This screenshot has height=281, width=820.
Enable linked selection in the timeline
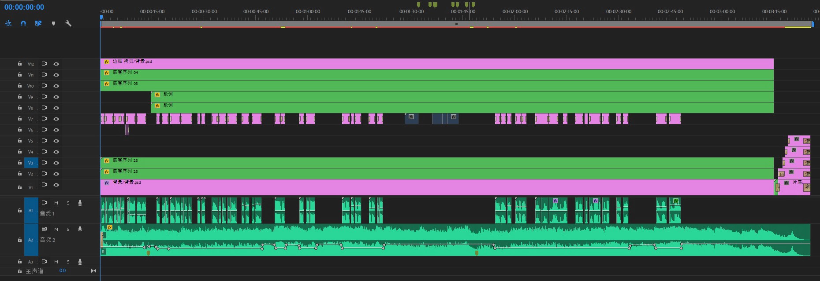click(x=38, y=23)
